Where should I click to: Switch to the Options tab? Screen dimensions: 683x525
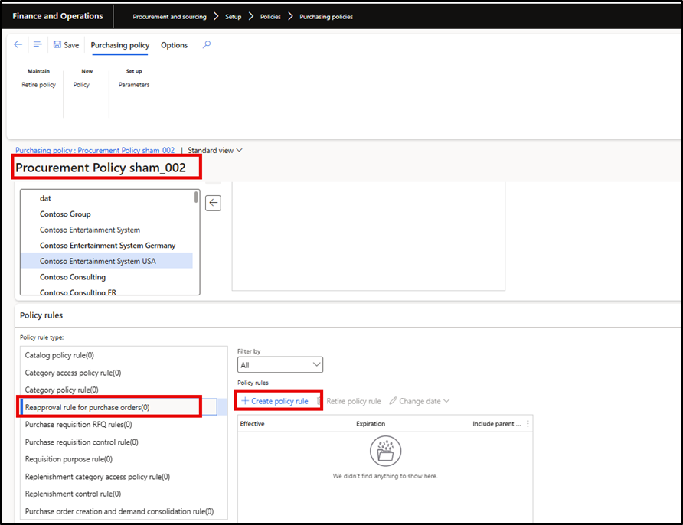174,45
